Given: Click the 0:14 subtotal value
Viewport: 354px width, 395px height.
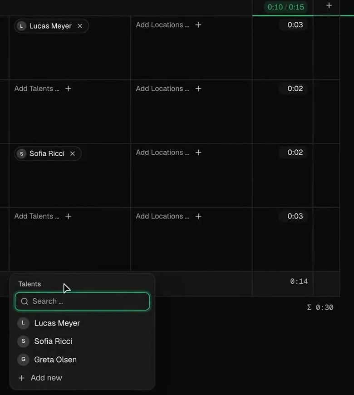Looking at the screenshot, I should tap(299, 281).
